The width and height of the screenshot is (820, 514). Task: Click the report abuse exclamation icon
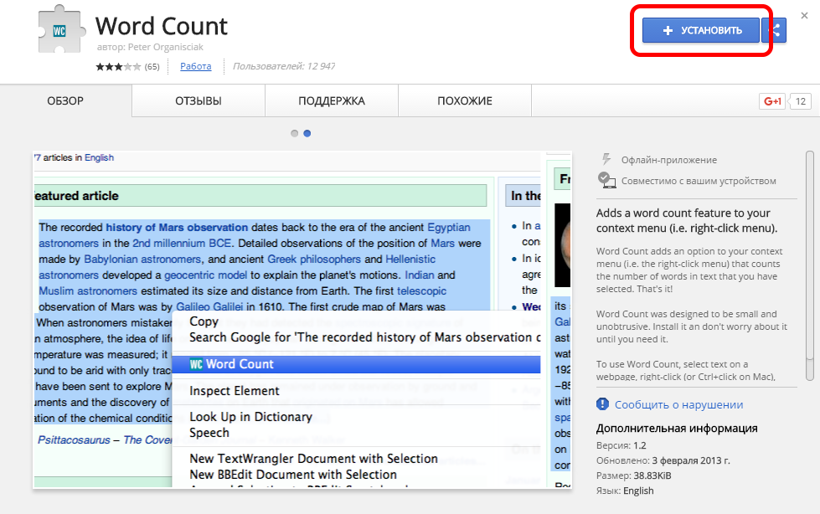tap(602, 404)
